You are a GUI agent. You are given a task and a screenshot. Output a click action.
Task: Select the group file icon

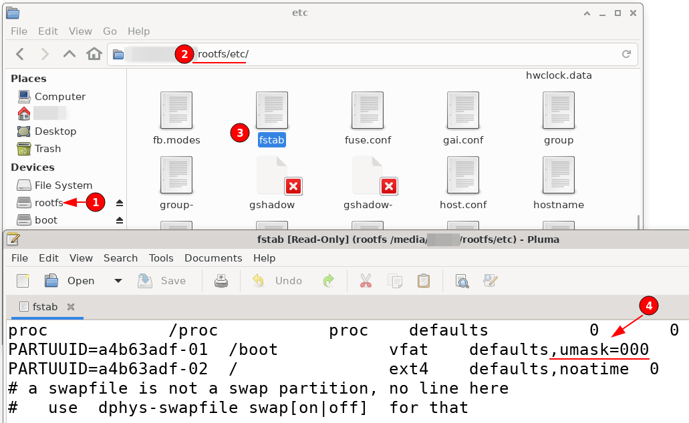click(559, 111)
